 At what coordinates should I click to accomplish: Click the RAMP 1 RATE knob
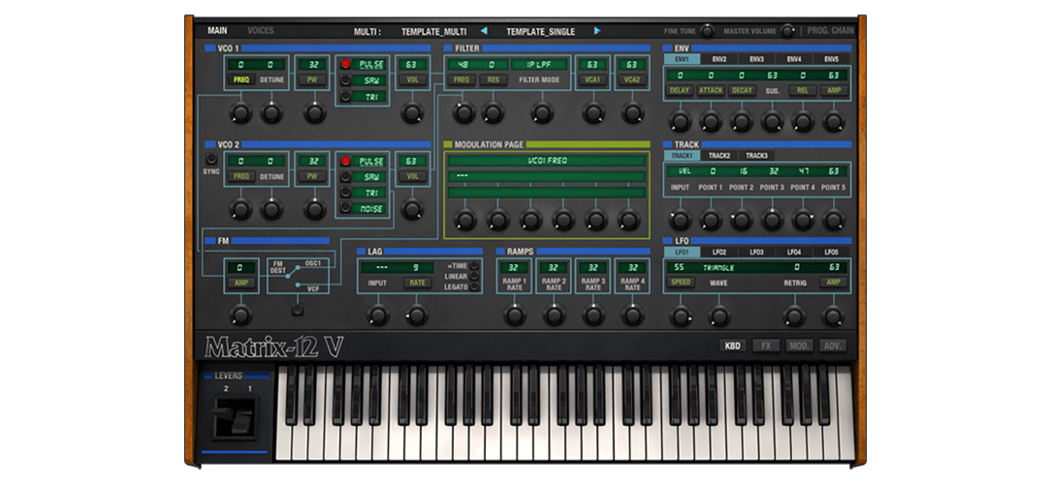pyautogui.click(x=514, y=316)
